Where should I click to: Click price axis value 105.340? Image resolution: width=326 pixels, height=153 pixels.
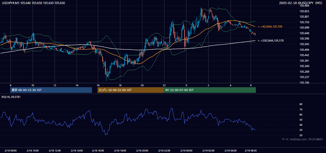pyautogui.click(x=304, y=66)
